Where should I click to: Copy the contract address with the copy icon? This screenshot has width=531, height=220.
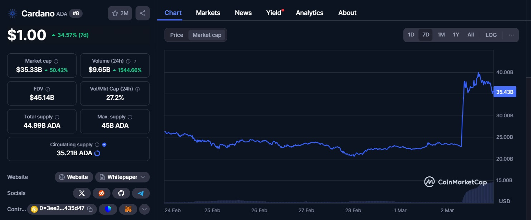[x=91, y=209]
